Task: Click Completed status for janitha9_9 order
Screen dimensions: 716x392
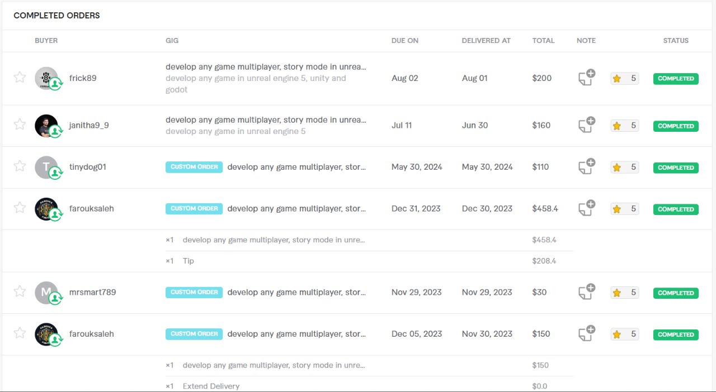Action: [x=676, y=126]
